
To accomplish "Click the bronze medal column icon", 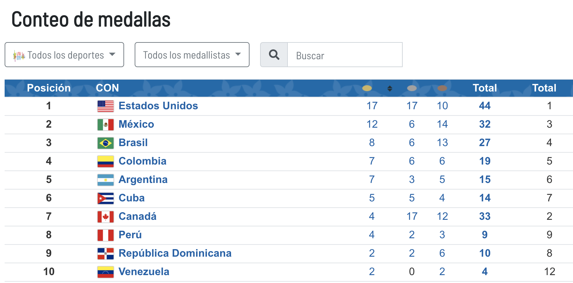I will pos(443,88).
